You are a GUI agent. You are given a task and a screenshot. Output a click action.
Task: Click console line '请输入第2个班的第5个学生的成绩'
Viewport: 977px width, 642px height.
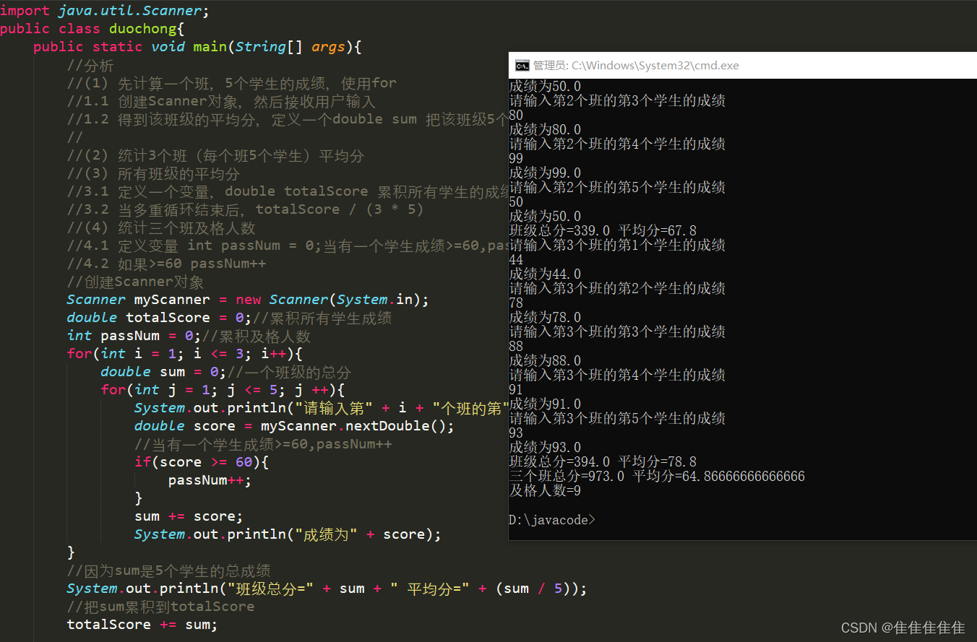[617, 188]
